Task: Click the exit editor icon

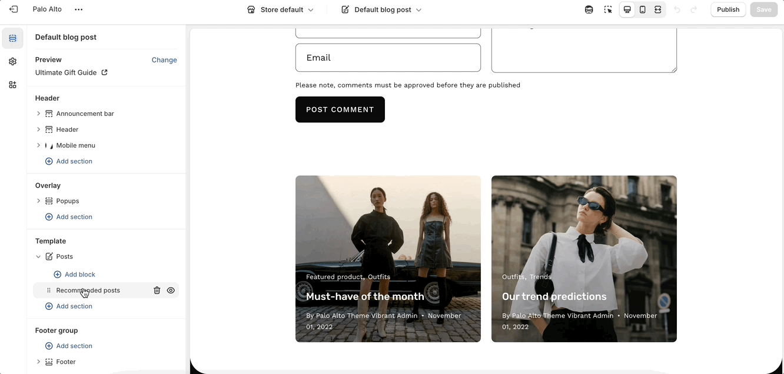Action: pos(14,9)
